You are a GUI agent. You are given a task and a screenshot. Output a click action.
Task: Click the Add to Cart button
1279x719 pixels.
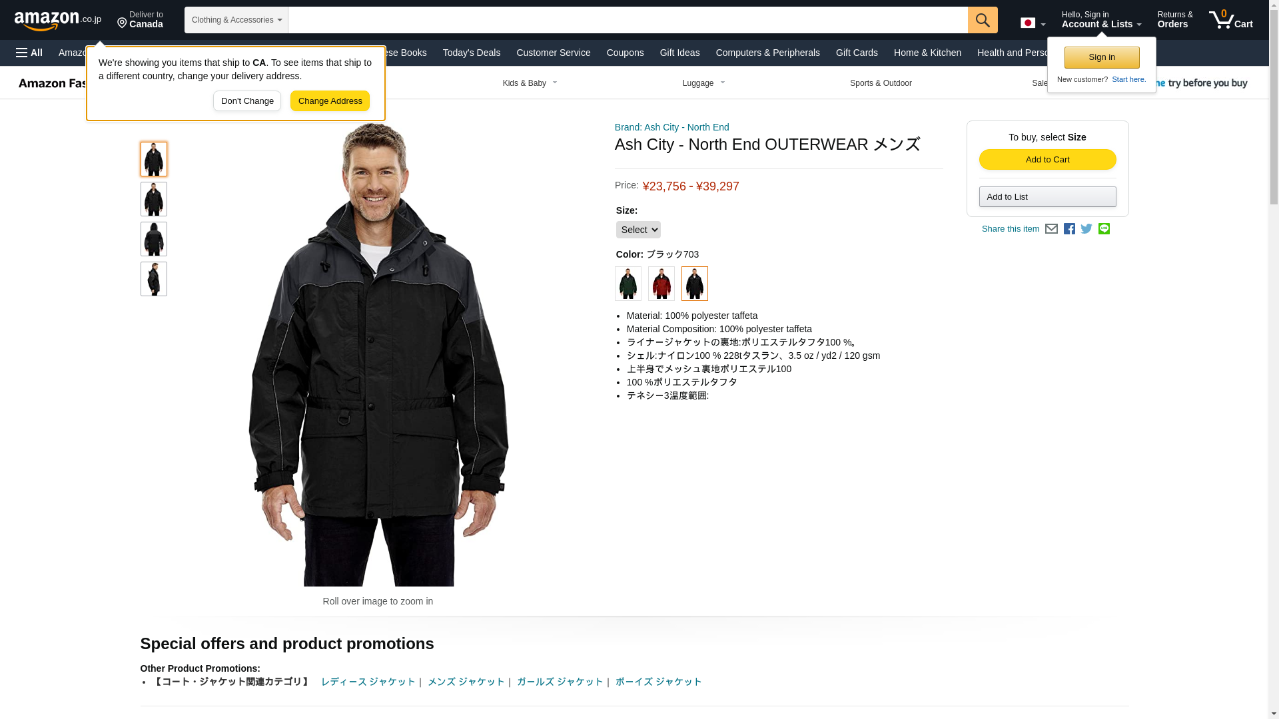1047,159
